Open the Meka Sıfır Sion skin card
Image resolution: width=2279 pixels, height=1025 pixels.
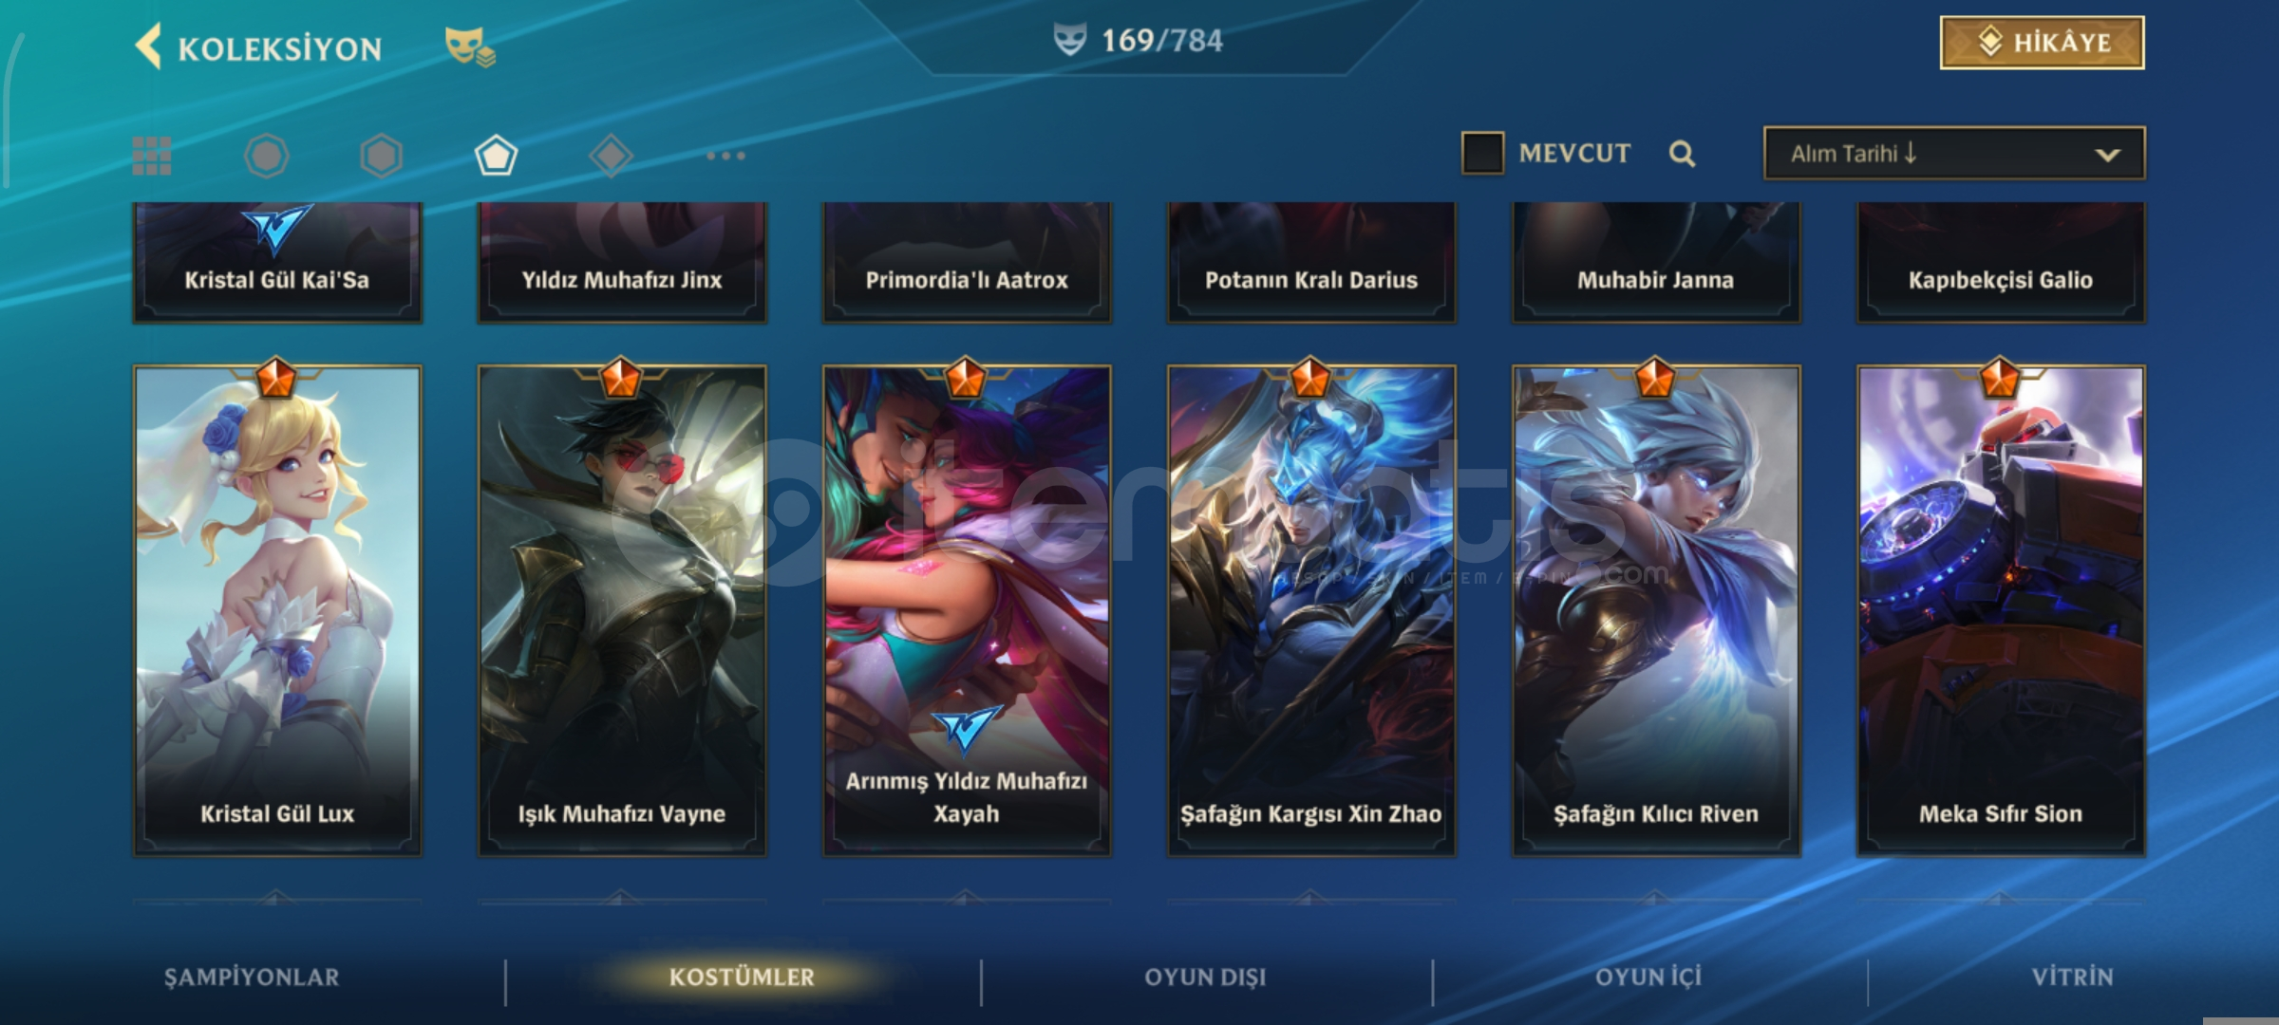click(2001, 610)
